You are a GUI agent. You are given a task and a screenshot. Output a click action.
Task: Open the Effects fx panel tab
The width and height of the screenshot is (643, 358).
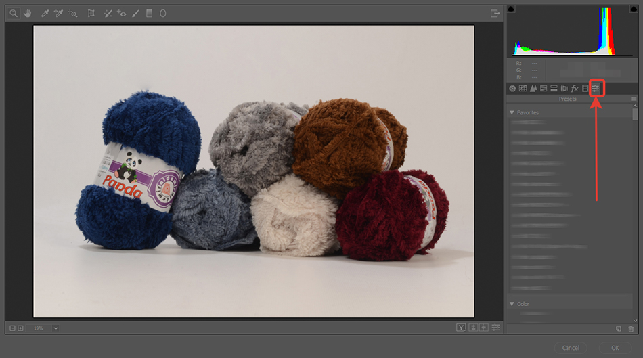575,88
